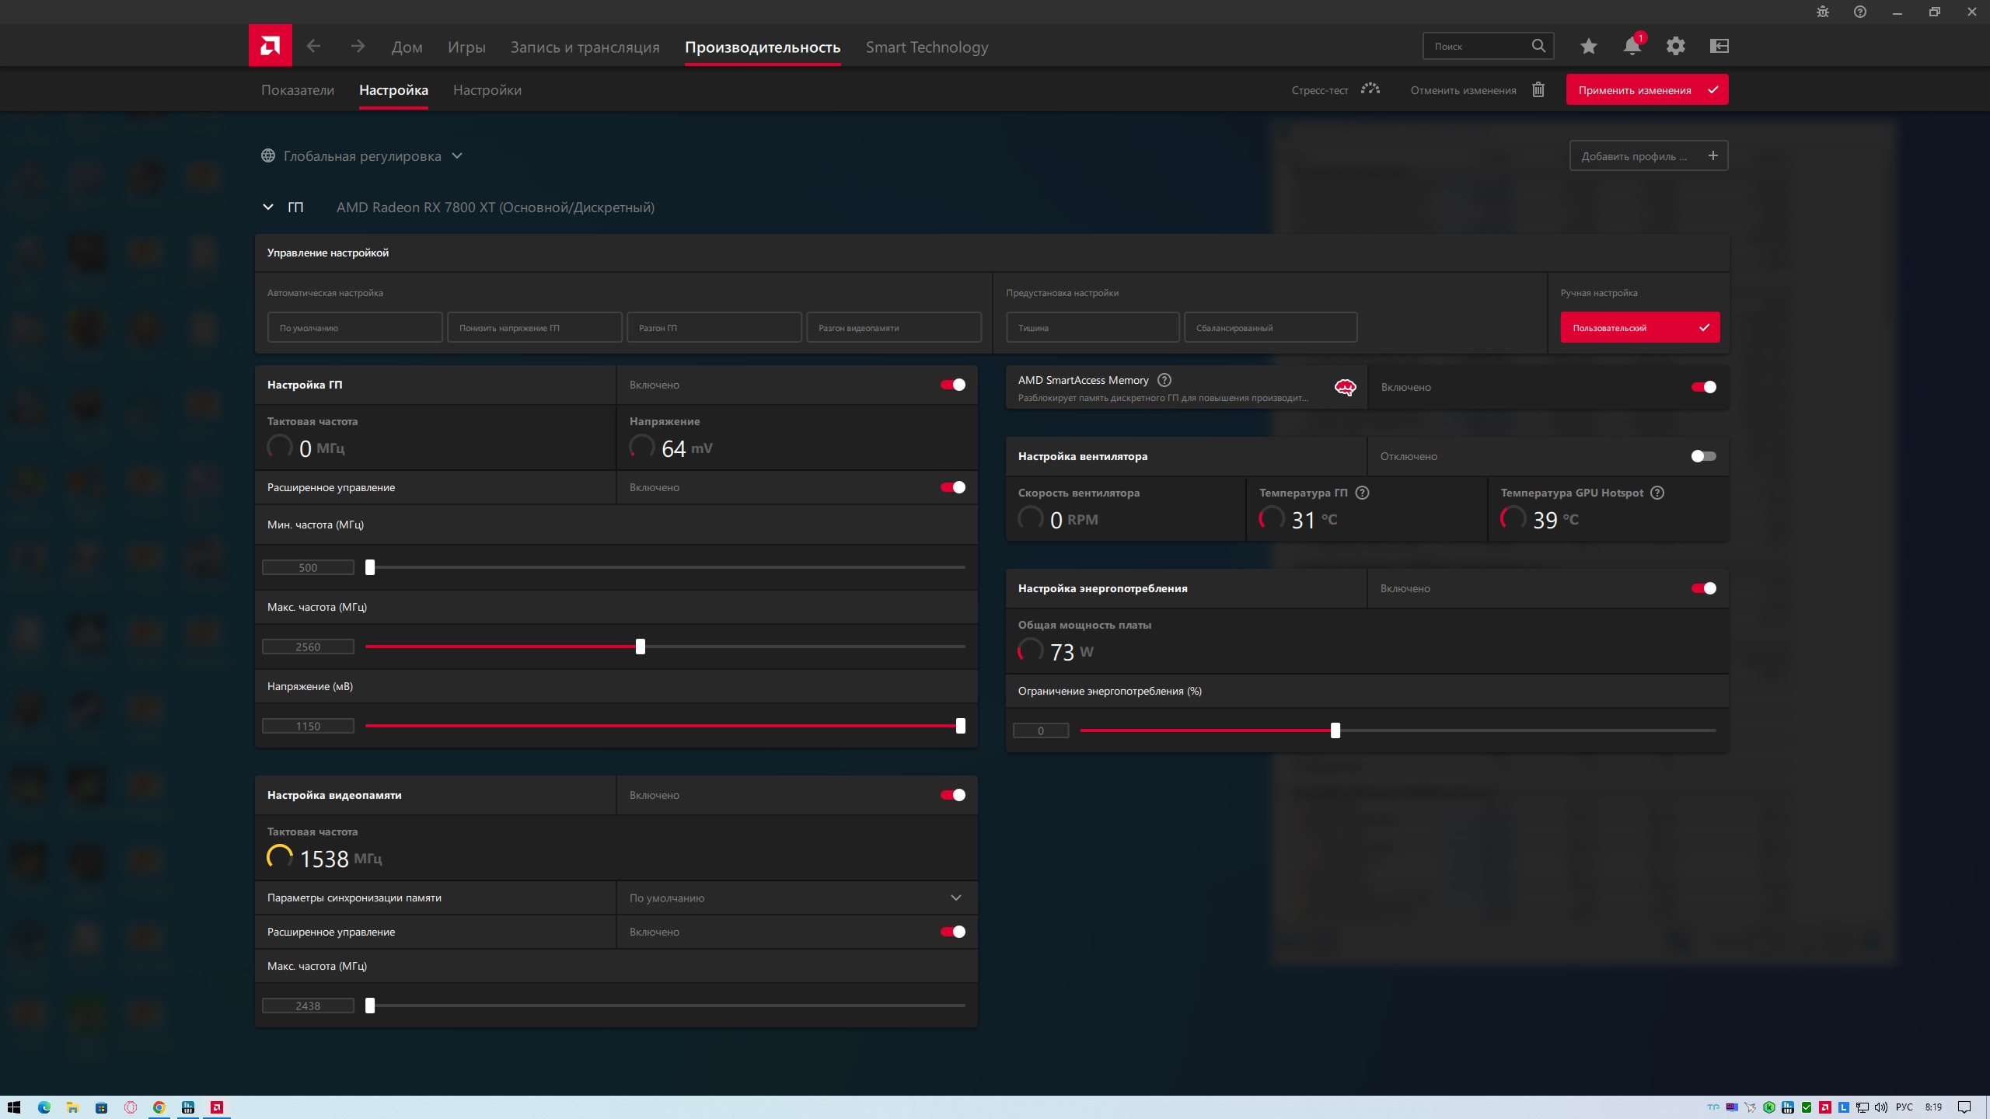Open settings gear icon

1675,47
